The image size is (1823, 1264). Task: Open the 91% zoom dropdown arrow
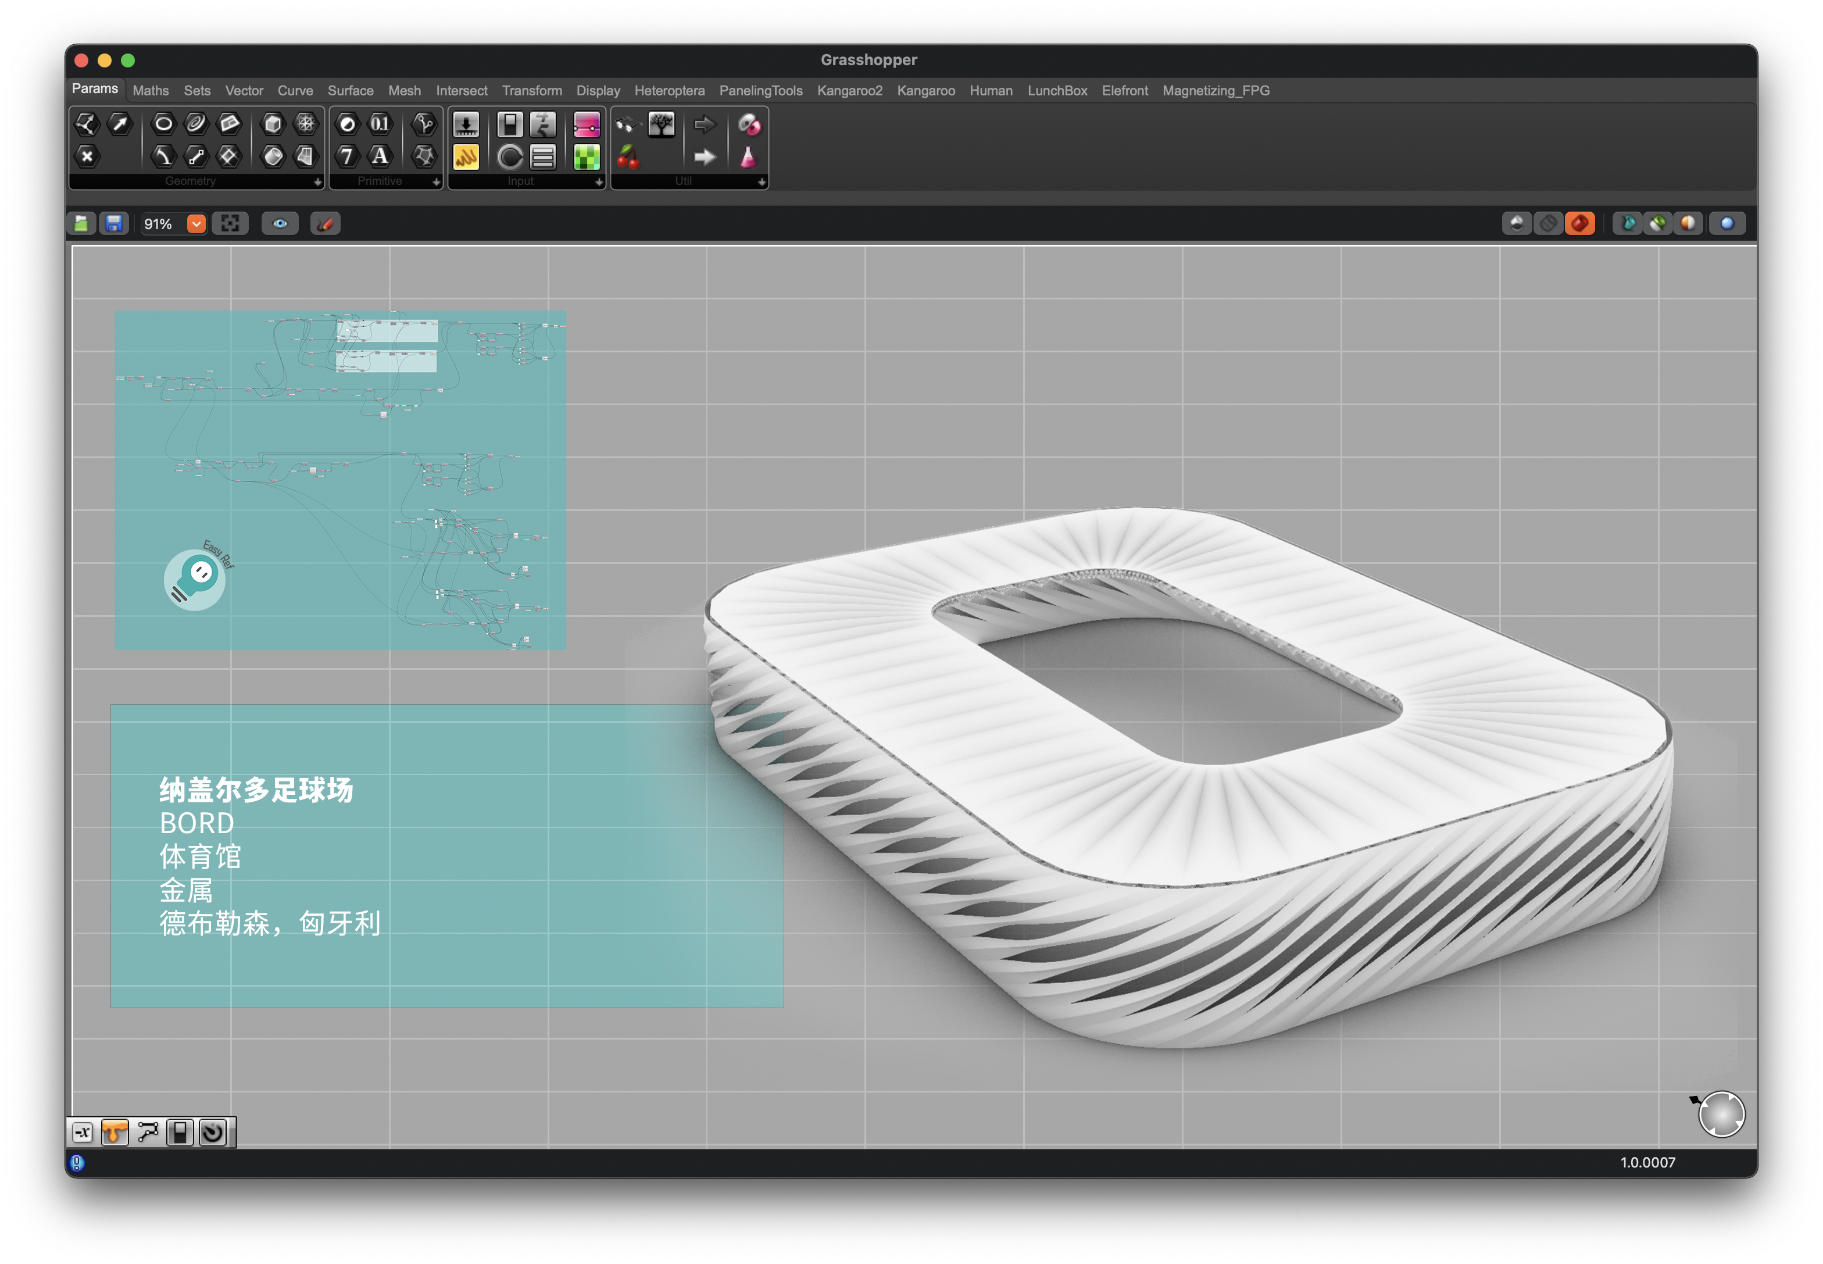196,224
